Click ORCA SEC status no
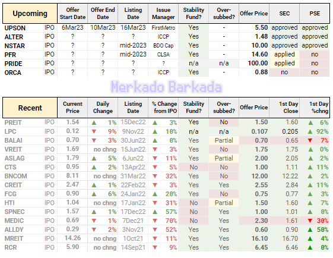Viewport: 333px width, 258px height. click(x=284, y=73)
